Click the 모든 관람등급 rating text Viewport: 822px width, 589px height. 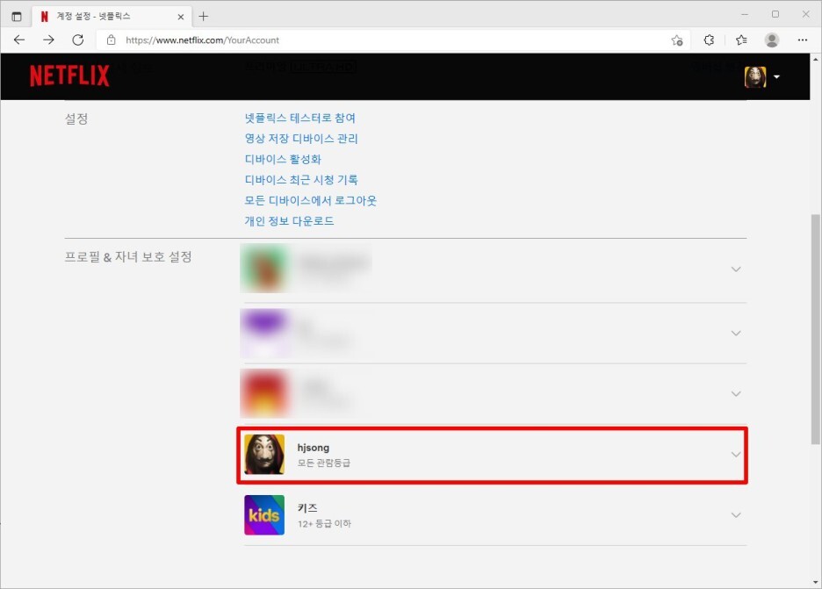point(324,463)
